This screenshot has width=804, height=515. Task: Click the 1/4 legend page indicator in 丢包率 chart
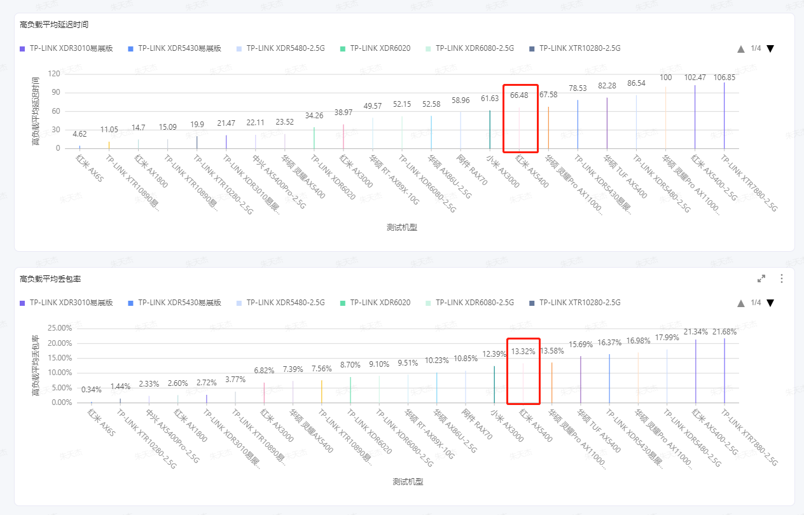756,303
